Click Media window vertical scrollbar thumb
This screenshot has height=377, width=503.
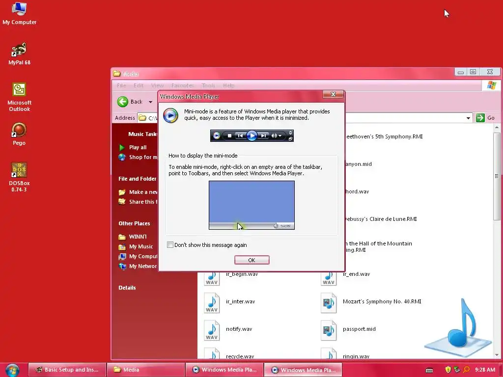tap(497, 176)
